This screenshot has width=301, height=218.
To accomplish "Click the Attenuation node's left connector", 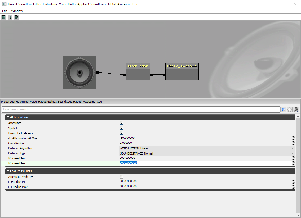I will coord(124,75).
